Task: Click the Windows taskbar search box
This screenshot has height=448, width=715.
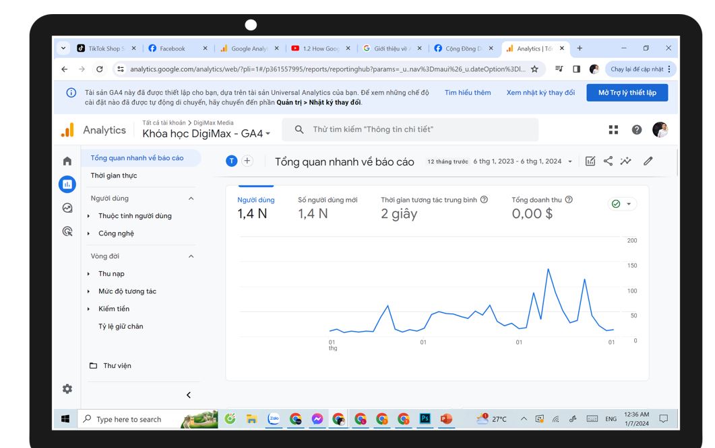Action: pyautogui.click(x=146, y=419)
